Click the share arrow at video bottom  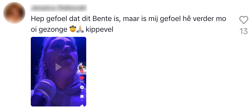tap(82, 105)
